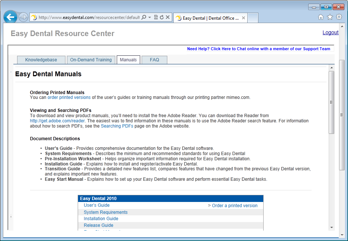
Task: Open the System Requirements document link
Action: point(106,212)
